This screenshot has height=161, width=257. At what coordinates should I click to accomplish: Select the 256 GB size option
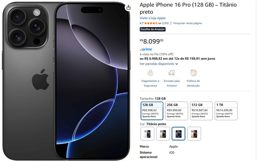[x=177, y=111]
